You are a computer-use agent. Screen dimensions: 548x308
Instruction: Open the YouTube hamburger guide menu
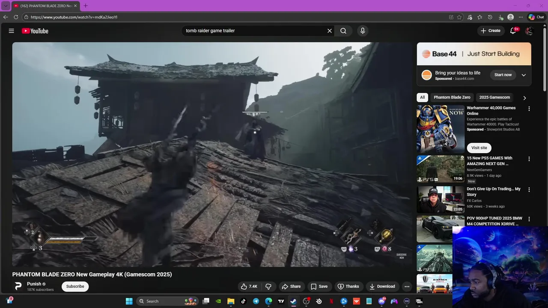pos(12,31)
